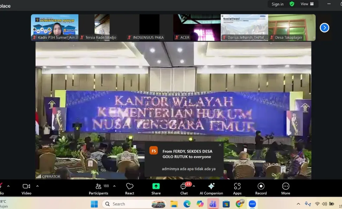Screen dimensions: 342x209
Task: Start recording with the Record button
Action: click(261, 189)
